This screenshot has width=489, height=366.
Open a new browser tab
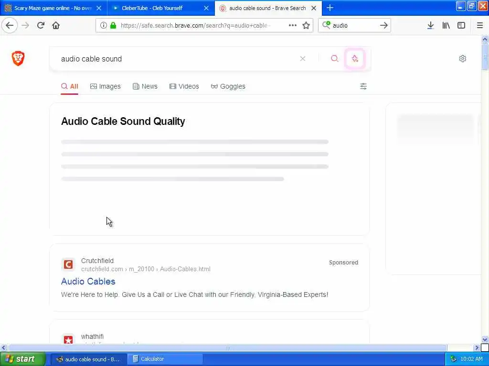(x=330, y=8)
